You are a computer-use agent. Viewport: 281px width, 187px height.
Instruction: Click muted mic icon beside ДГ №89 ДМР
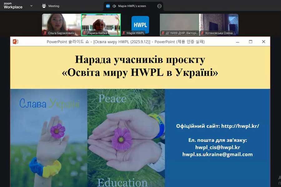click(163, 33)
